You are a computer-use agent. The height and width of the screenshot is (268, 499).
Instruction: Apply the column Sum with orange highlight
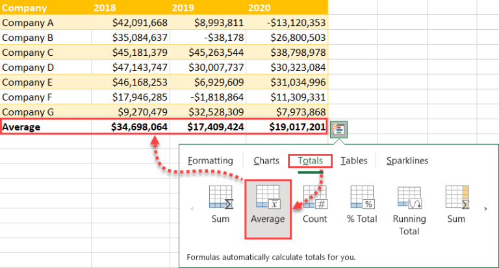456,205
